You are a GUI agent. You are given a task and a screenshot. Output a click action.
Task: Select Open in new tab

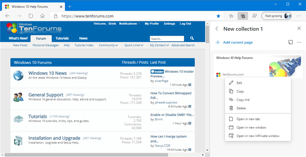[258, 119]
